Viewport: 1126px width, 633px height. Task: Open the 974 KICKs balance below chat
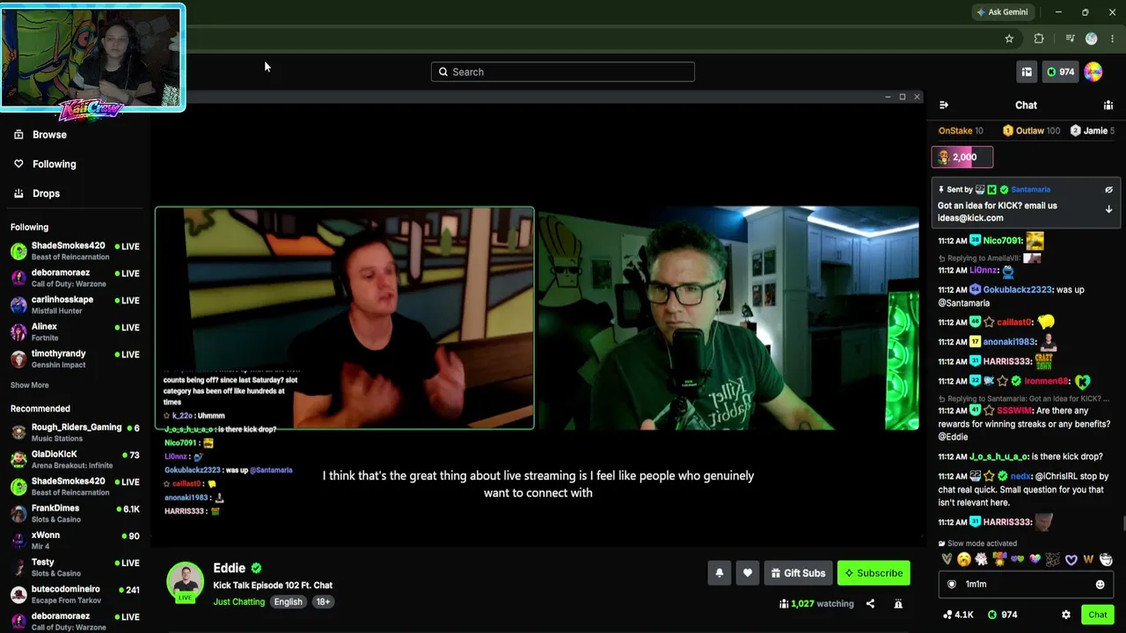(1003, 615)
